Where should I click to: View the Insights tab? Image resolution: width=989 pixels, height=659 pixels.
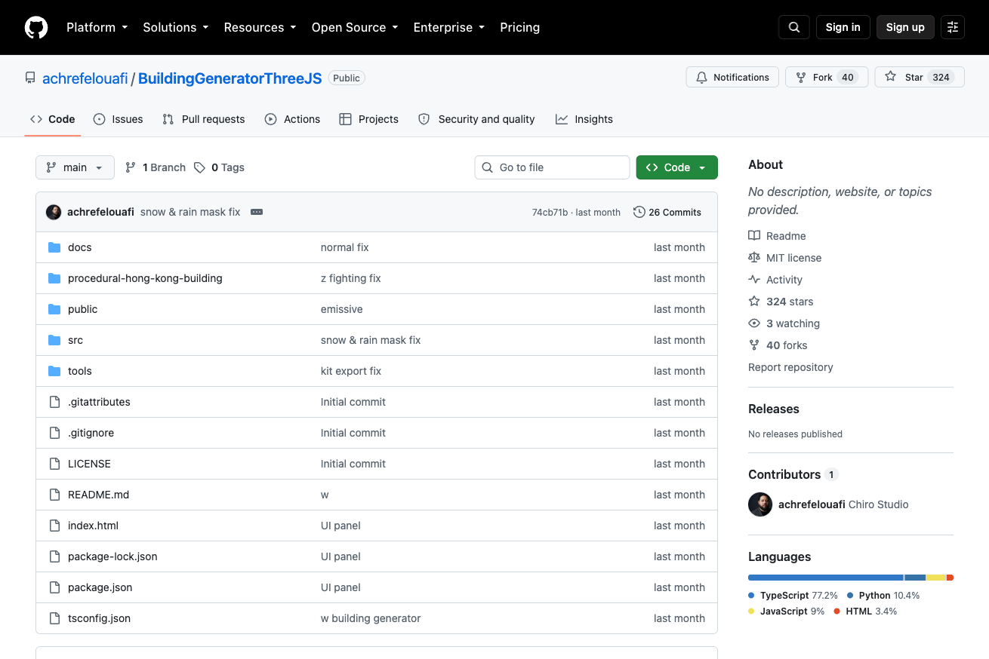point(584,119)
